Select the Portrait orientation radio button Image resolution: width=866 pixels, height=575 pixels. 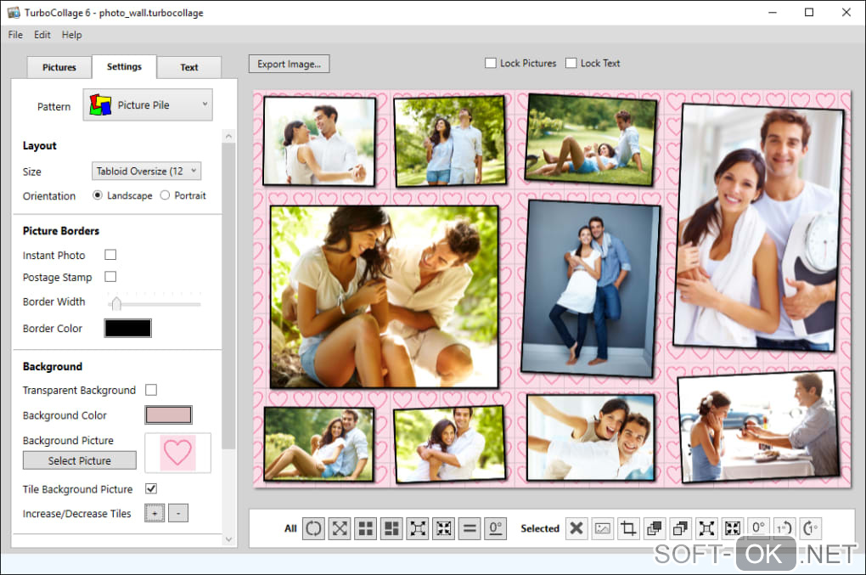pos(165,195)
